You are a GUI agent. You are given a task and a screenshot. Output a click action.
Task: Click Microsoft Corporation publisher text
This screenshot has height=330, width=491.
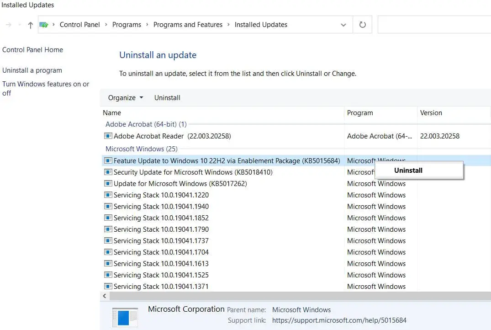(186, 309)
